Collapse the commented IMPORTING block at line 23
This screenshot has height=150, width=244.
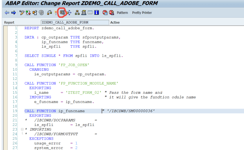(x=22, y=129)
